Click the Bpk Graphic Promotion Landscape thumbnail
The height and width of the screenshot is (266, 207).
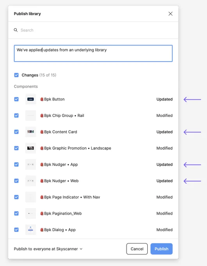31,148
